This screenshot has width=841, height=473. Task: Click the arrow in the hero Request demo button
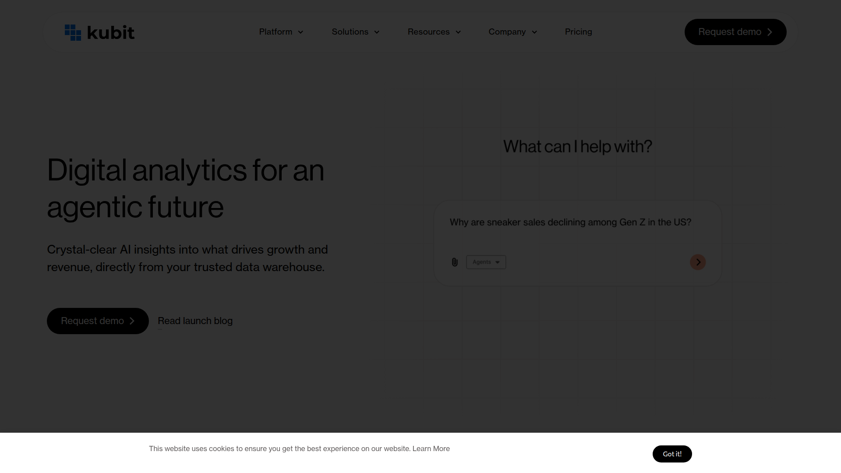click(132, 321)
